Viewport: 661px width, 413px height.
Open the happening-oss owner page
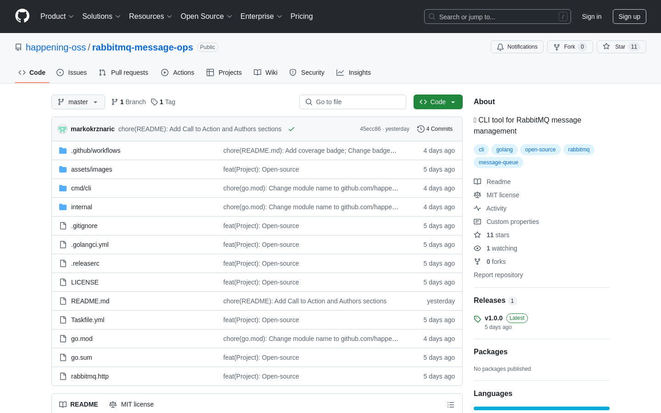tap(56, 47)
